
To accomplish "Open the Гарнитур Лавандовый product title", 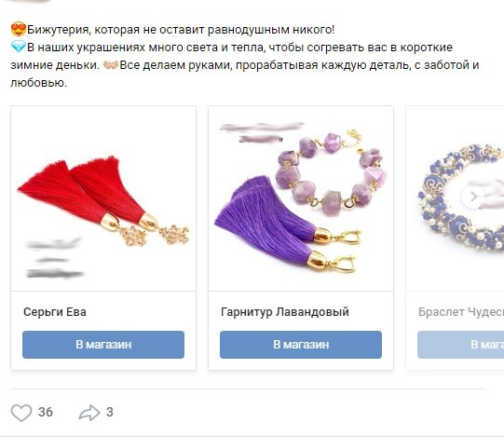I will pos(285,312).
